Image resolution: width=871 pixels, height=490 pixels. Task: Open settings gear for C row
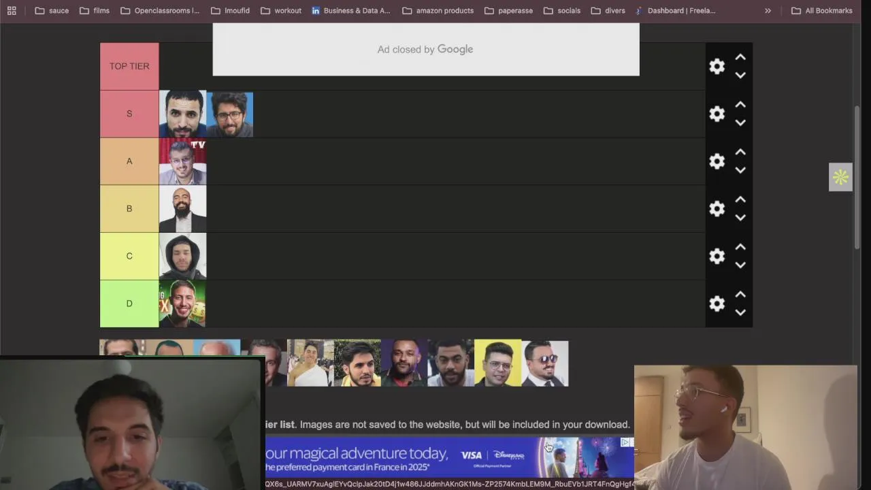click(x=717, y=256)
